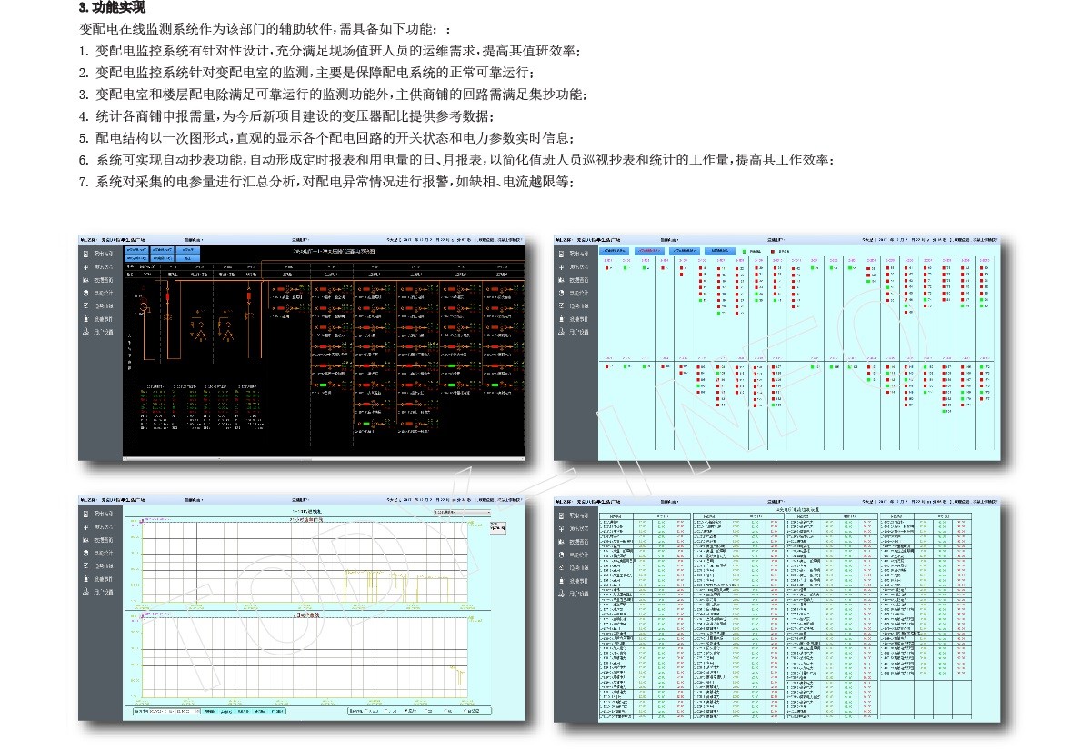Click the antenna signal icon in the trend curve window sidebar
This screenshot has width=1091, height=750.
pyautogui.click(x=85, y=527)
